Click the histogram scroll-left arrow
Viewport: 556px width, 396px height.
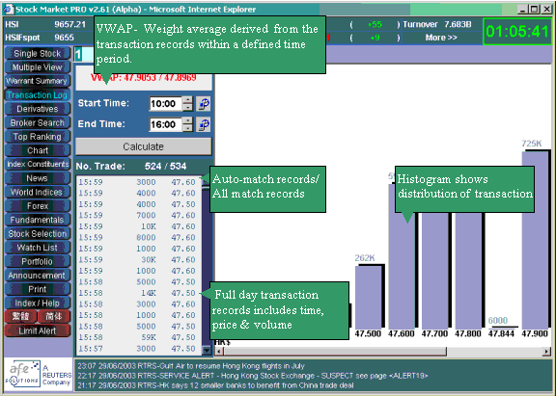(x=219, y=352)
